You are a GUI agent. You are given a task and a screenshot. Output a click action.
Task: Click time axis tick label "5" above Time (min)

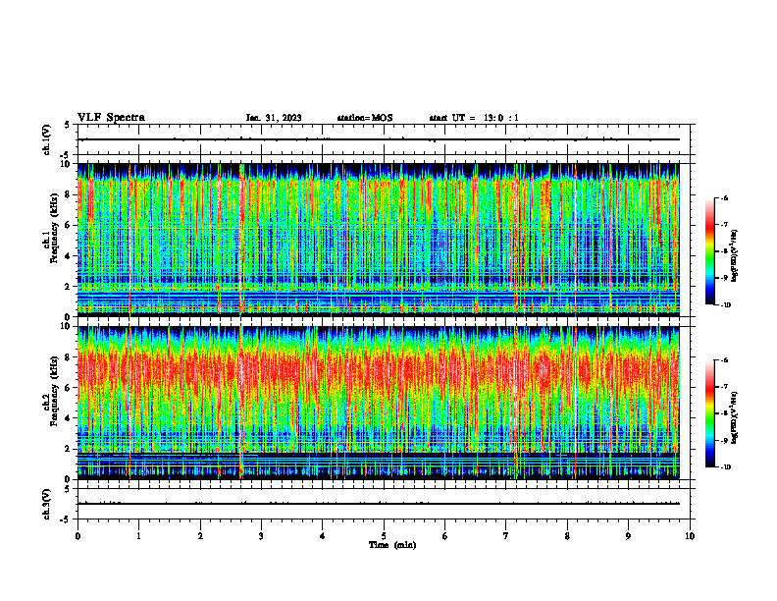[384, 536]
